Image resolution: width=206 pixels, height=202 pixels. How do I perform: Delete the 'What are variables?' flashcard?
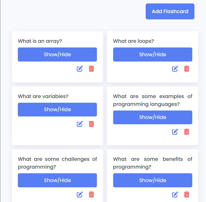coord(91,124)
